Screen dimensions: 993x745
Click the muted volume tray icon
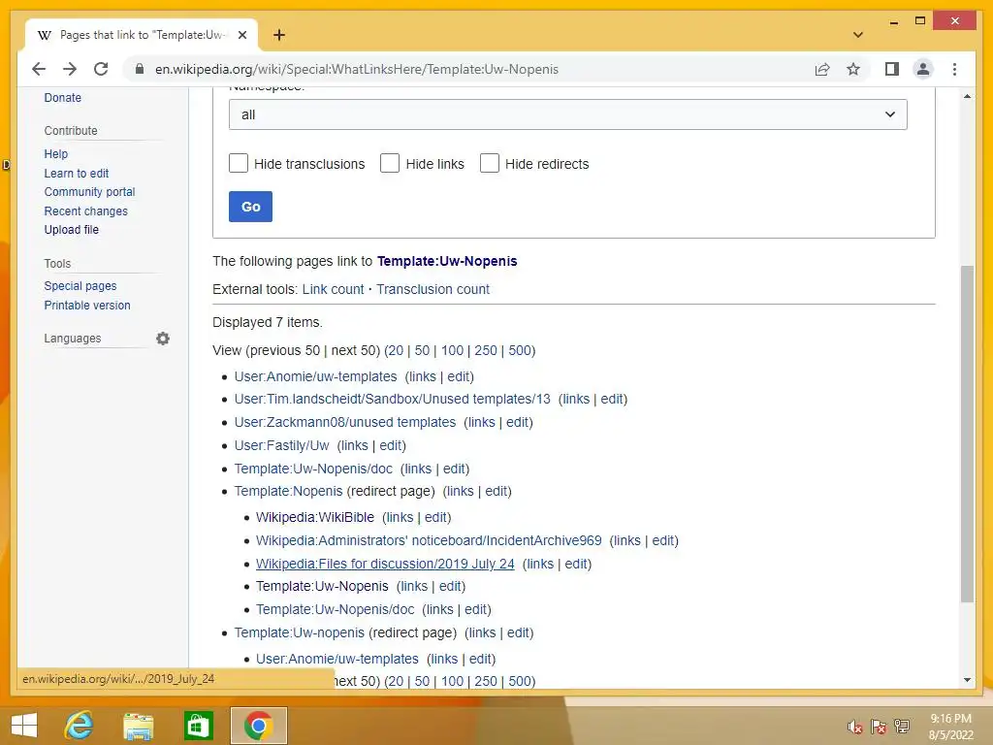tap(855, 727)
